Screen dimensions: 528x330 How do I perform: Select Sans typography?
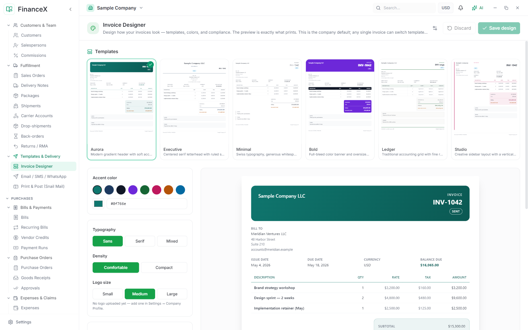[108, 241]
